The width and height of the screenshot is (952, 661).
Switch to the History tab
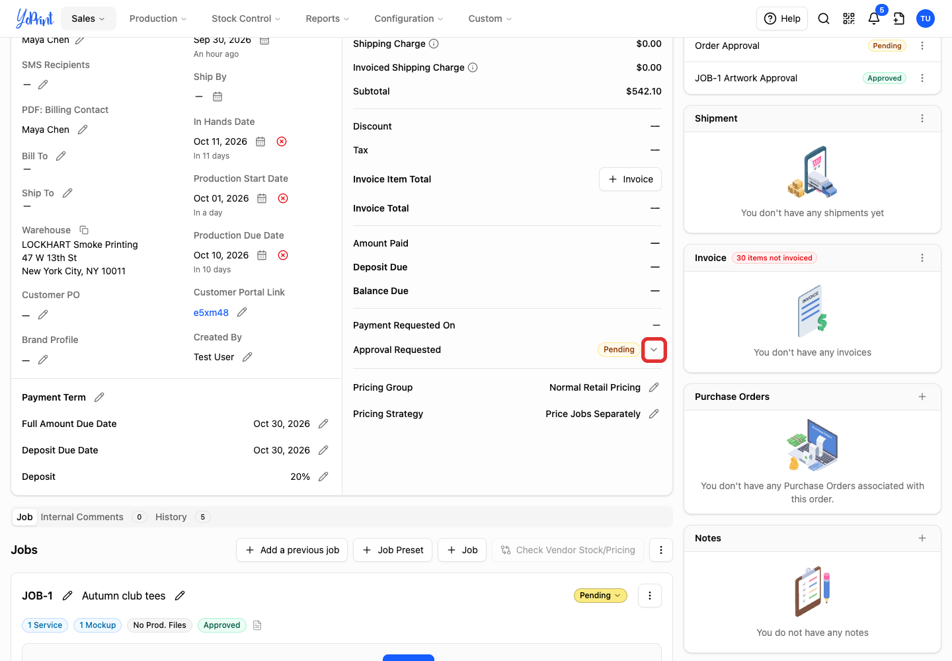click(x=171, y=517)
